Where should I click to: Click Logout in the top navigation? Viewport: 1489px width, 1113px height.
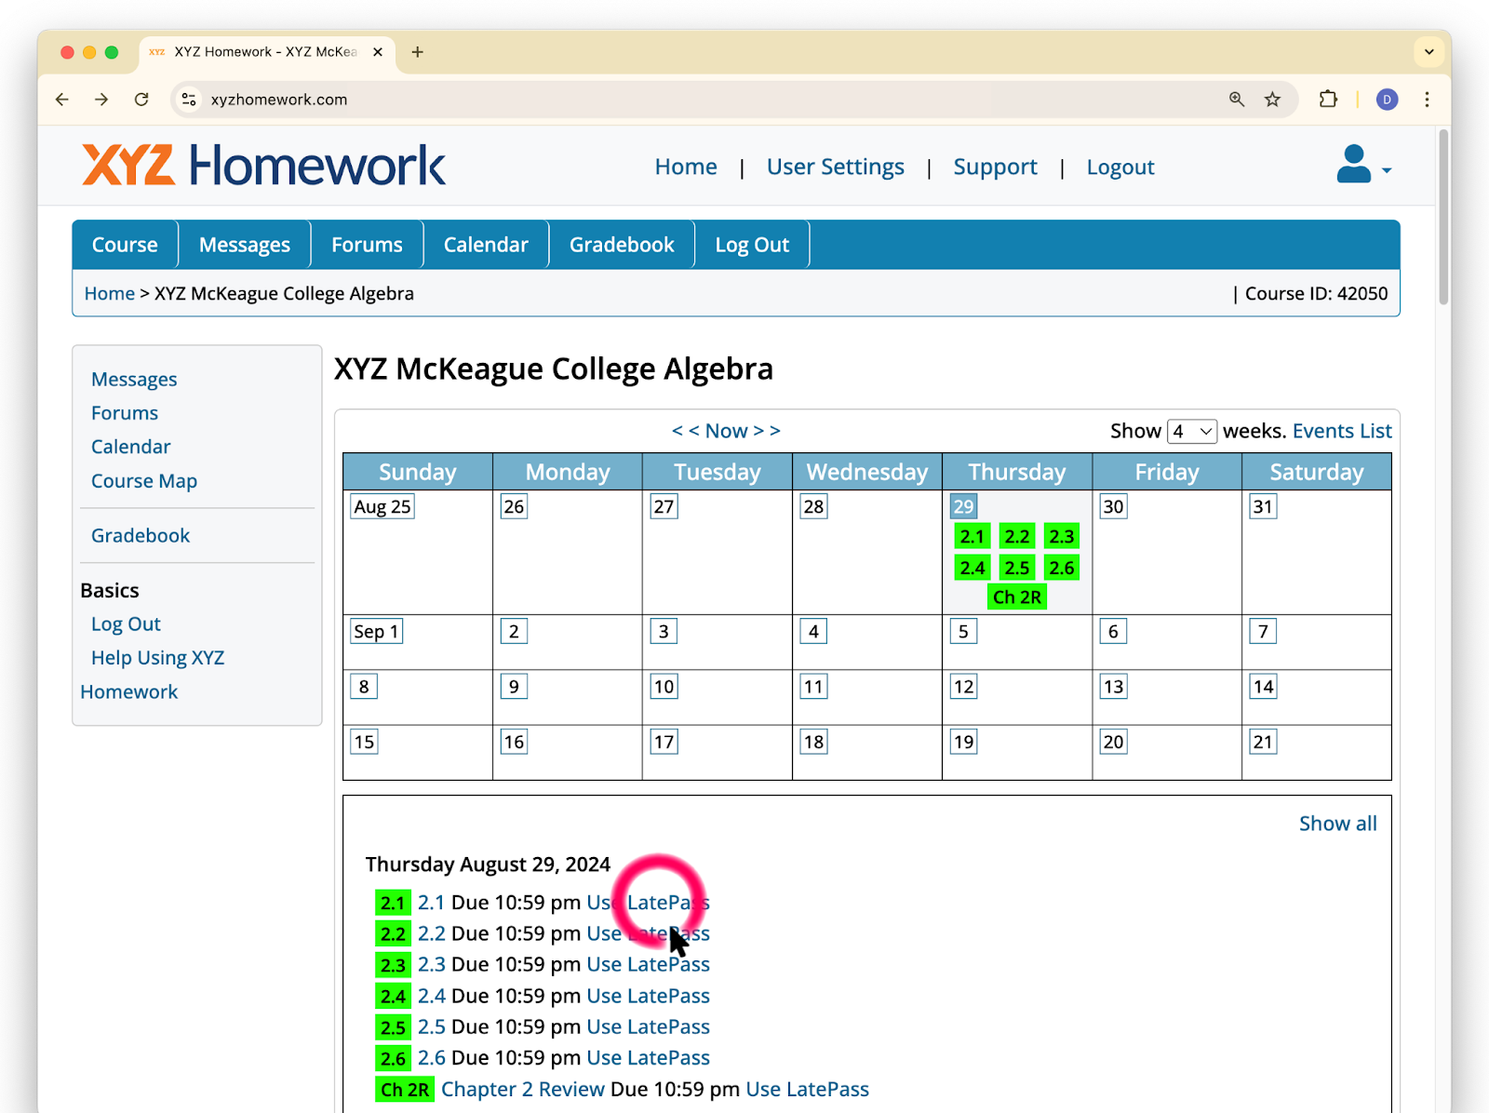(x=1120, y=168)
